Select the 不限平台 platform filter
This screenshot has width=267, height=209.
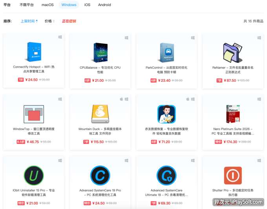(x=27, y=5)
